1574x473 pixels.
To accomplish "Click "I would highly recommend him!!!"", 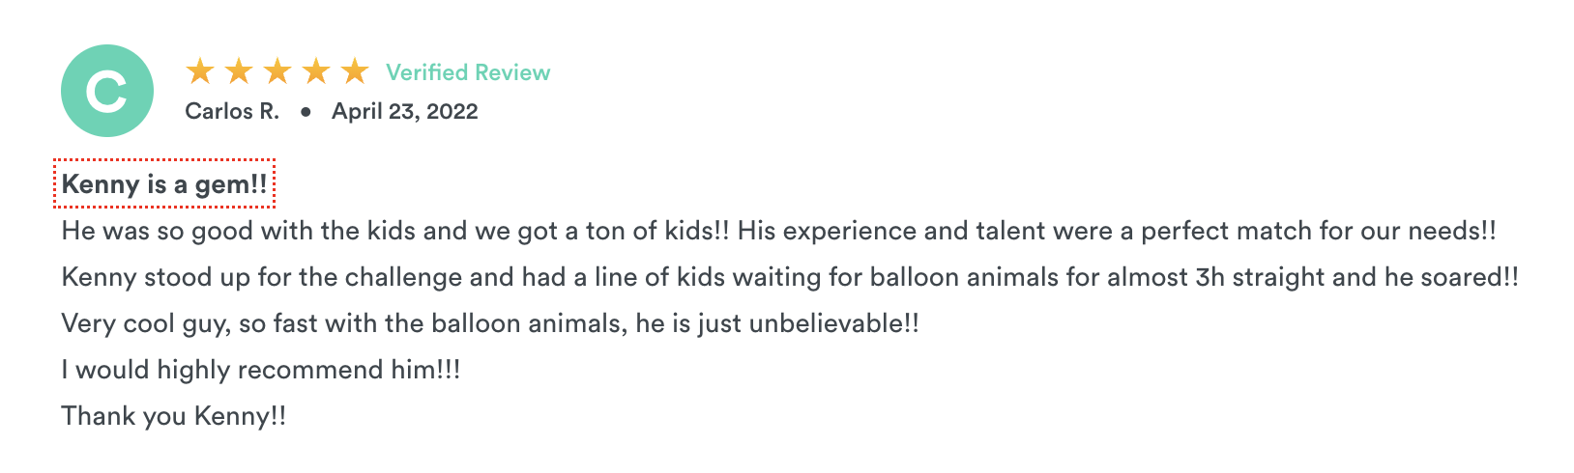I will point(261,370).
